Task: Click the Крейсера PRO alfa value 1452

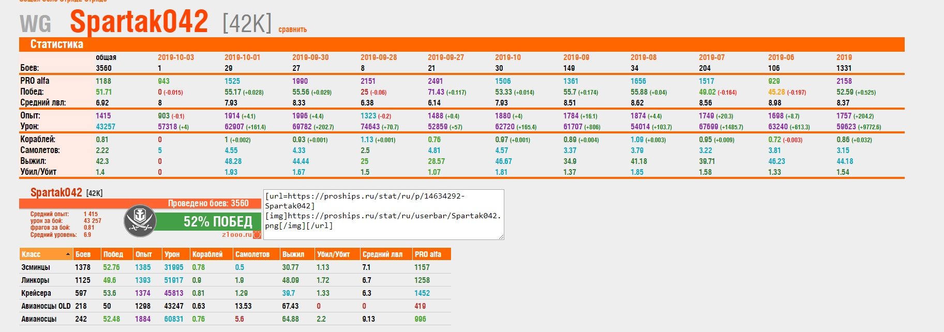Action: tap(422, 293)
